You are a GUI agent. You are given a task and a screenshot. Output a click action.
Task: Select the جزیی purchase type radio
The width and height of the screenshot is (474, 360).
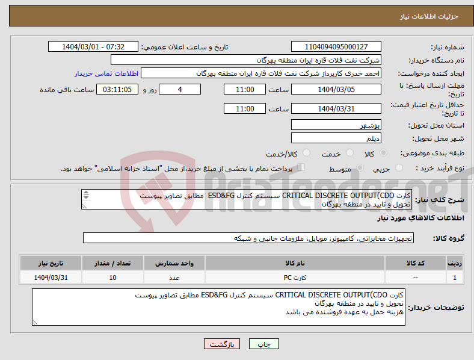399,167
